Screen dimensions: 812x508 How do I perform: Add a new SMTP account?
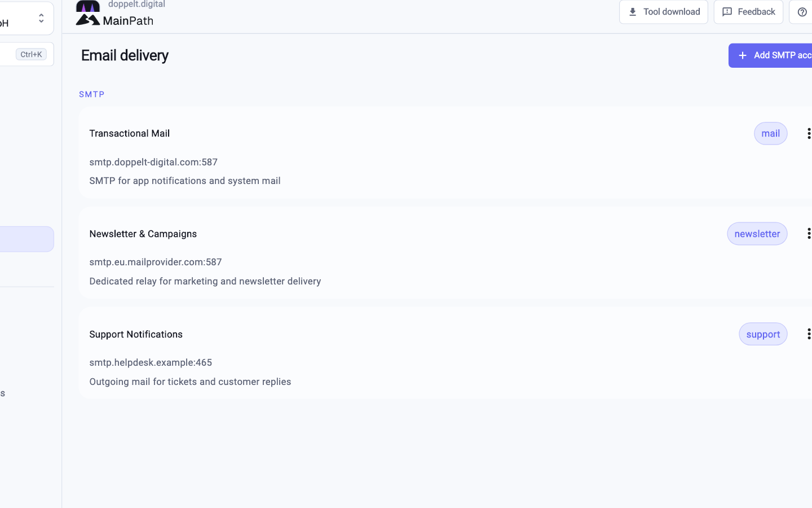click(770, 55)
